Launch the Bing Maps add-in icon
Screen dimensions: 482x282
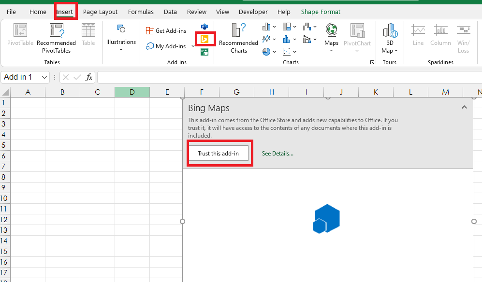coord(204,39)
